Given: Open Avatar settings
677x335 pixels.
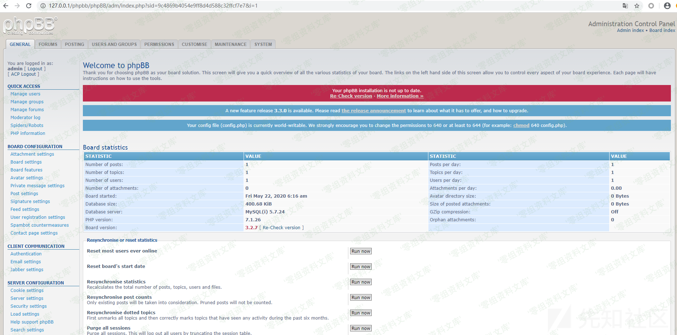Looking at the screenshot, I should click(x=27, y=178).
